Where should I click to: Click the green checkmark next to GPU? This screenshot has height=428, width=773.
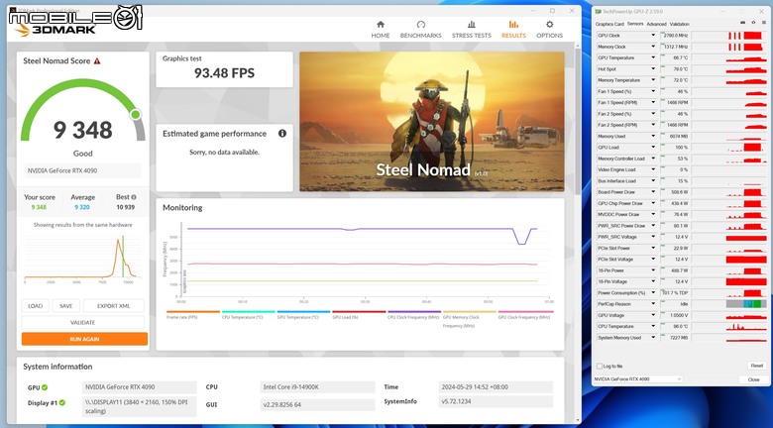point(45,387)
